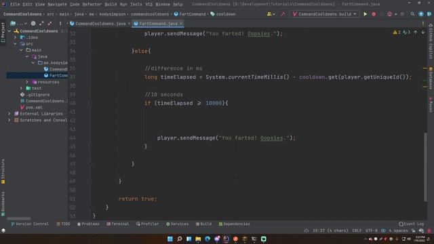Viewport: 434px width, 244px height.
Task: Open Structure tool window side tab
Action: pyautogui.click(x=3, y=171)
